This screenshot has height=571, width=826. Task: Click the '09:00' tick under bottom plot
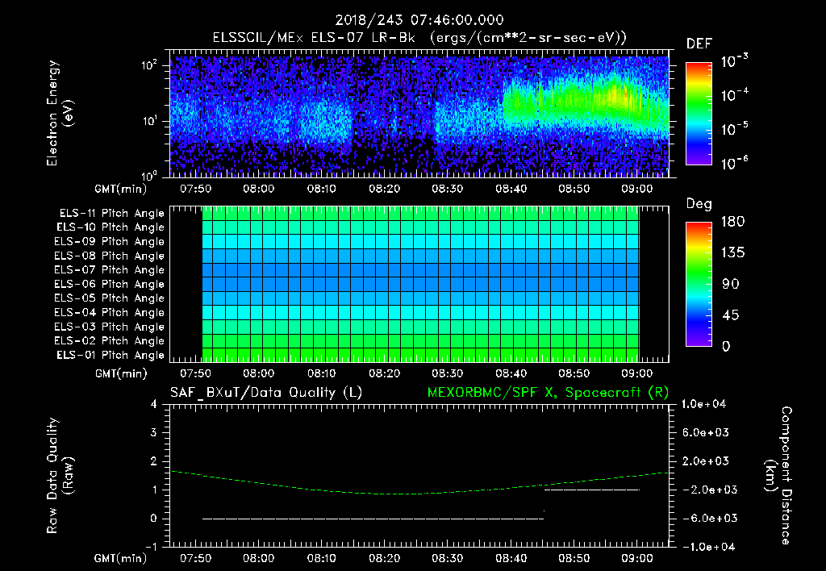coord(637,558)
